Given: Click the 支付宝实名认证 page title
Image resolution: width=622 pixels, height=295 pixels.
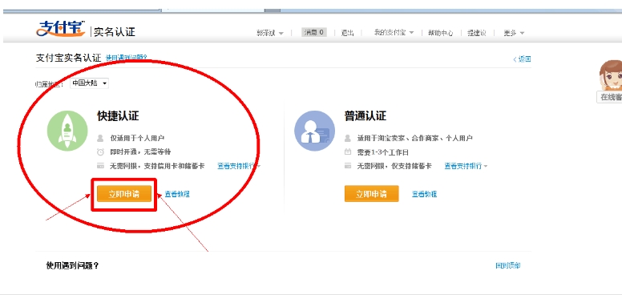Looking at the screenshot, I should click(x=69, y=58).
